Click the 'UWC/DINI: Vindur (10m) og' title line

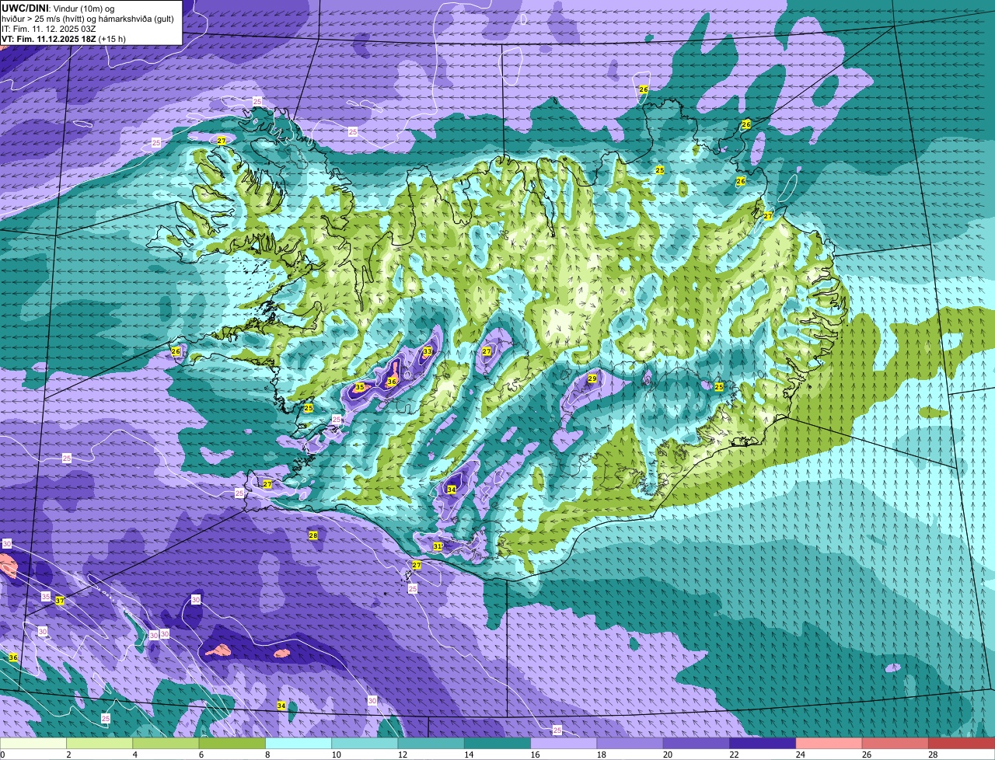pos(58,8)
